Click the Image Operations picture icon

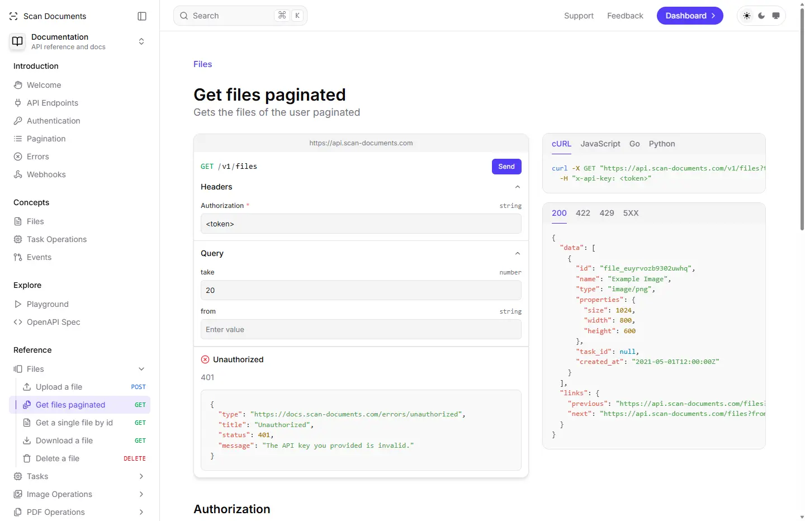(18, 494)
